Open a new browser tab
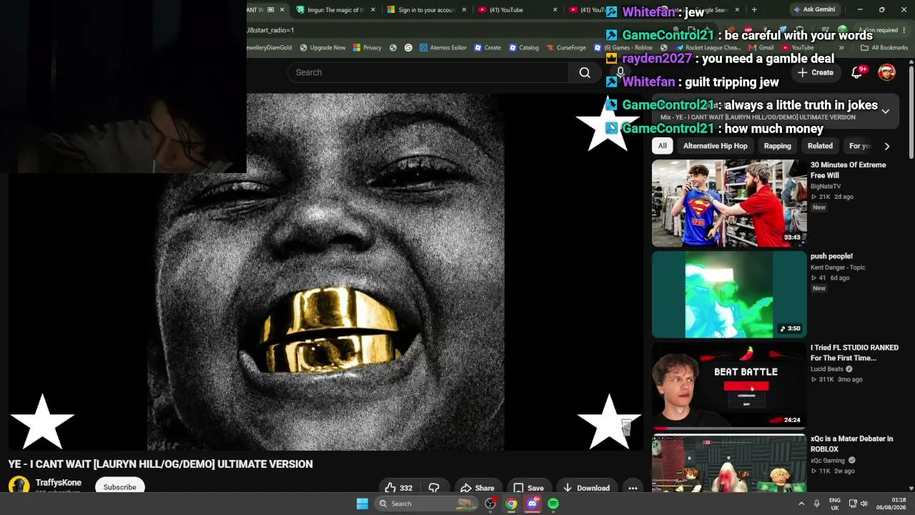The height and width of the screenshot is (515, 915). pyautogui.click(x=754, y=10)
